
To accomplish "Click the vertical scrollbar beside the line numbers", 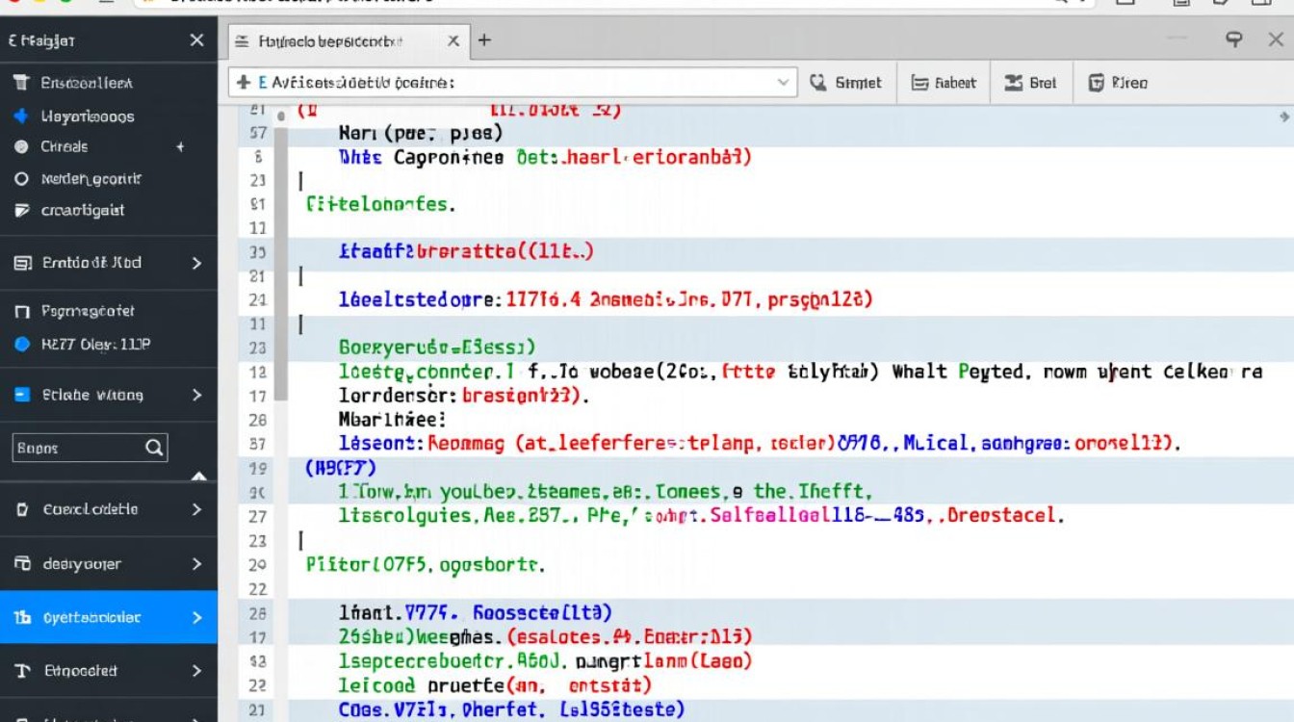I will point(281,260).
